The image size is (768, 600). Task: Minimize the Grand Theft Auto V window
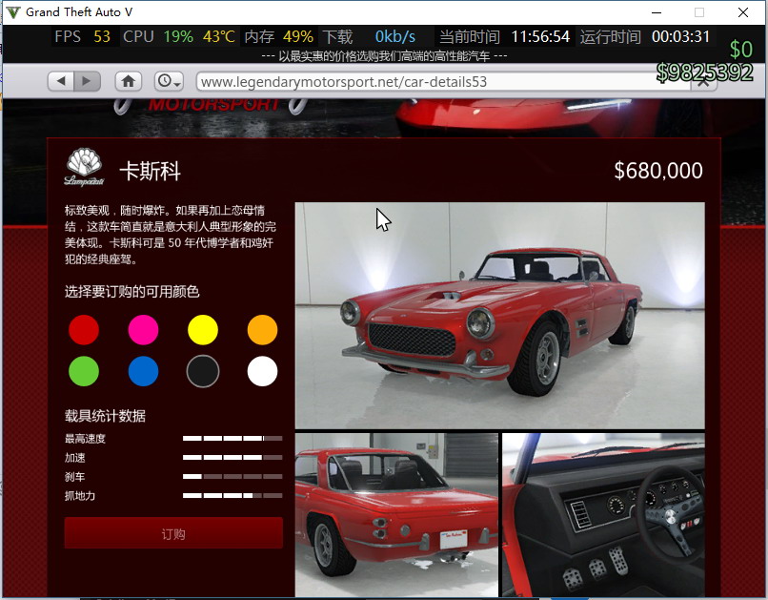(x=657, y=12)
